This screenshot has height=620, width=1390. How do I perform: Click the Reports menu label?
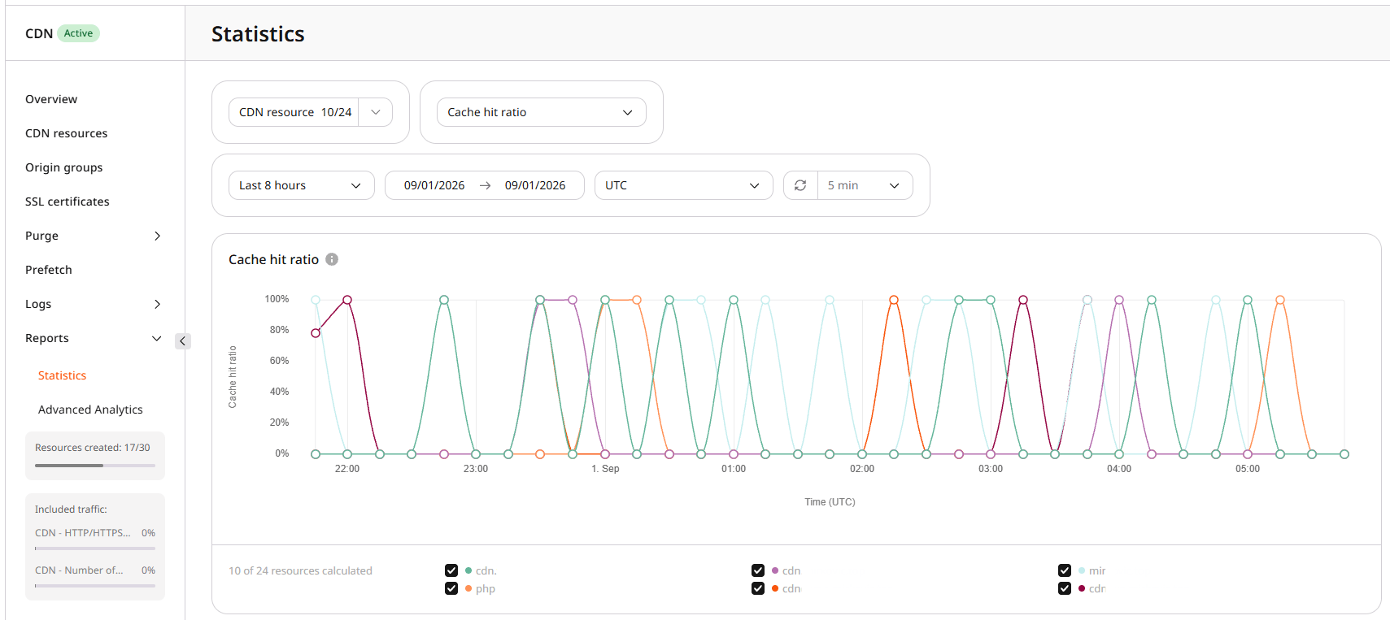[47, 338]
